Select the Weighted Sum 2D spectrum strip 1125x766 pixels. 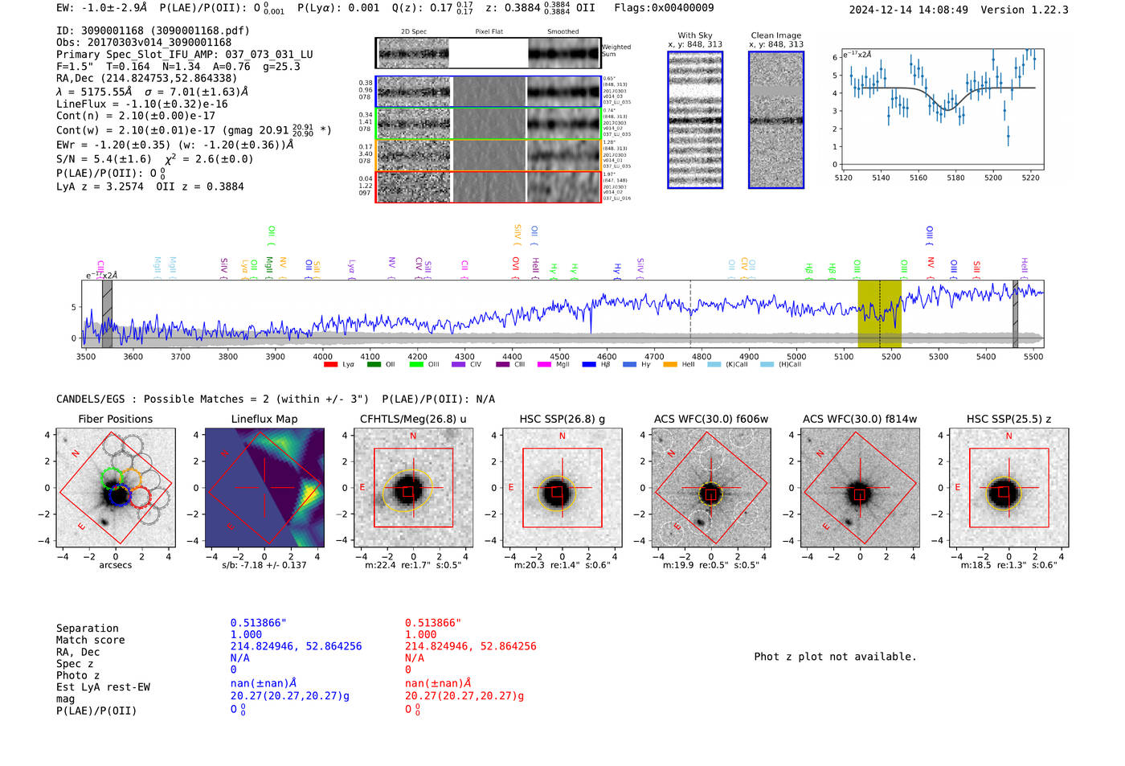point(489,53)
